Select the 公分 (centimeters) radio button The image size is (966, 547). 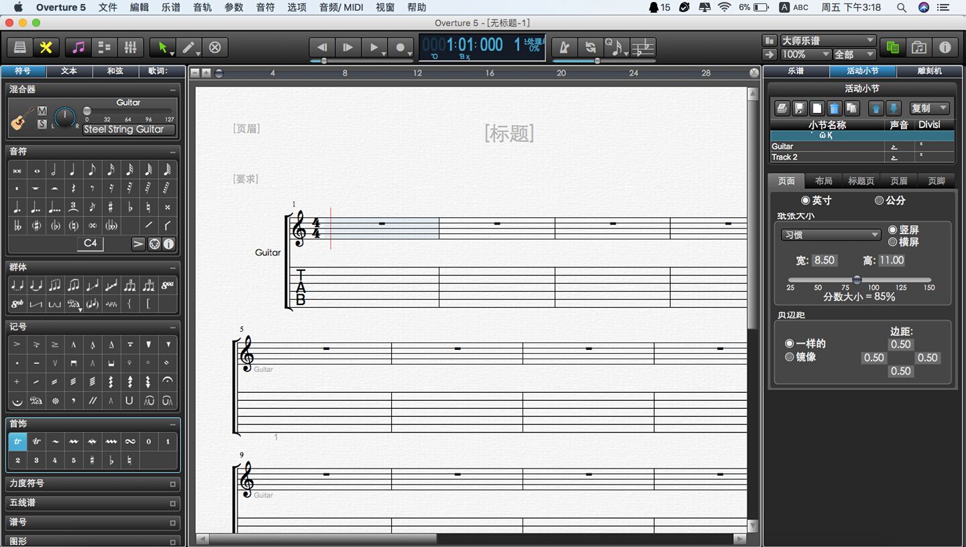879,200
